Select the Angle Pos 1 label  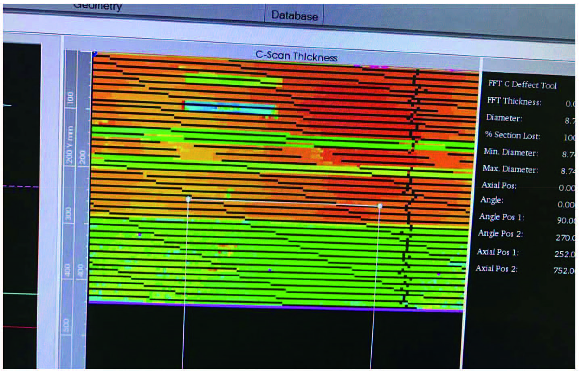pyautogui.click(x=502, y=217)
